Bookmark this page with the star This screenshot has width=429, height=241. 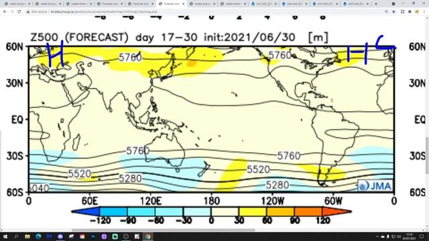(x=393, y=12)
